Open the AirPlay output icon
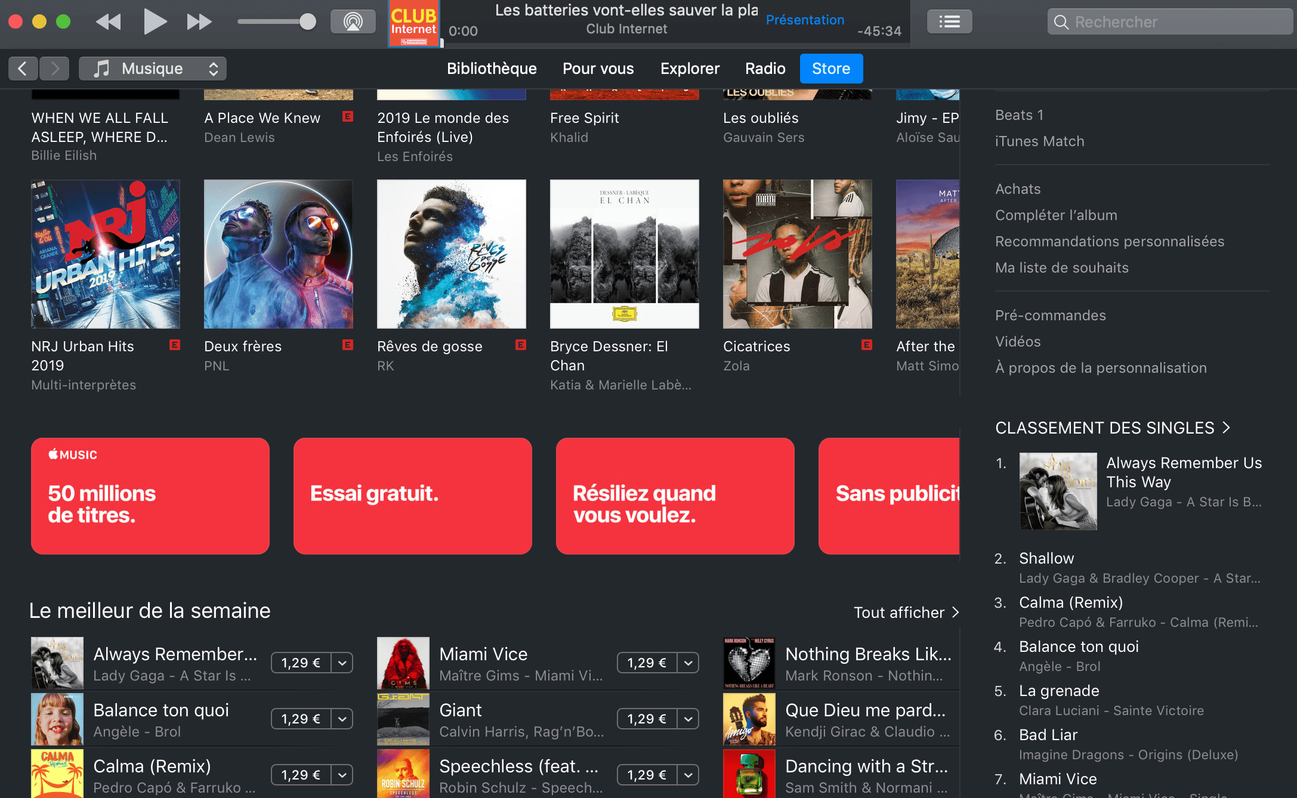The image size is (1297, 798). tap(353, 22)
